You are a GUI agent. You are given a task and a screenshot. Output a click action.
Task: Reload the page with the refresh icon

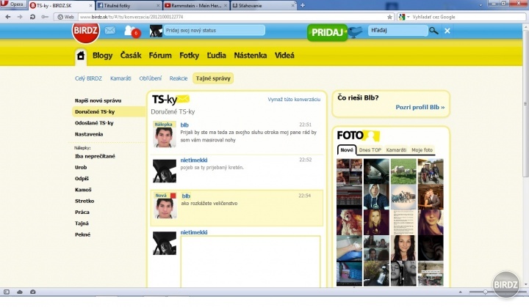click(x=32, y=17)
